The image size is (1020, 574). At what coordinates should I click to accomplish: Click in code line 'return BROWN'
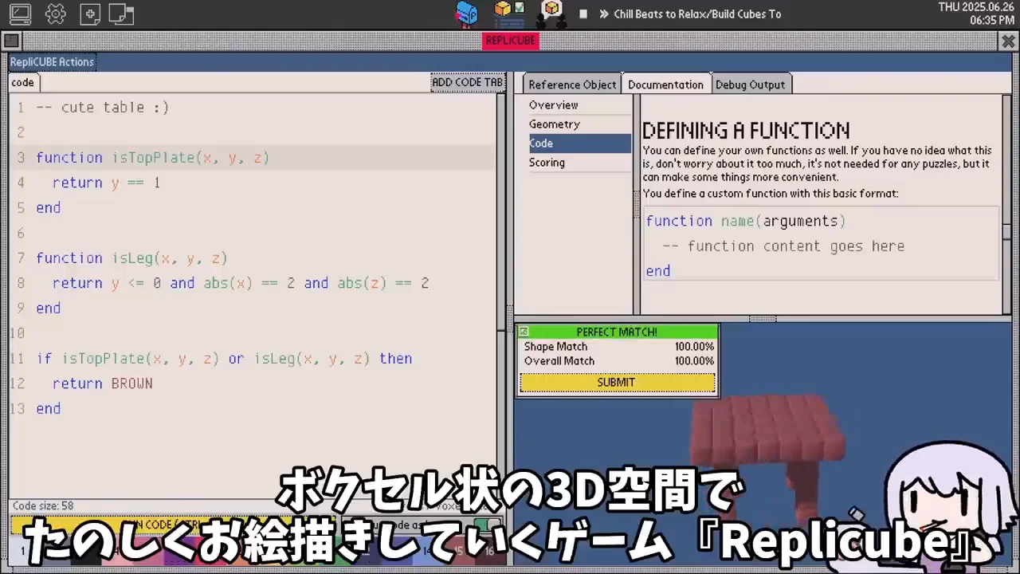click(102, 383)
